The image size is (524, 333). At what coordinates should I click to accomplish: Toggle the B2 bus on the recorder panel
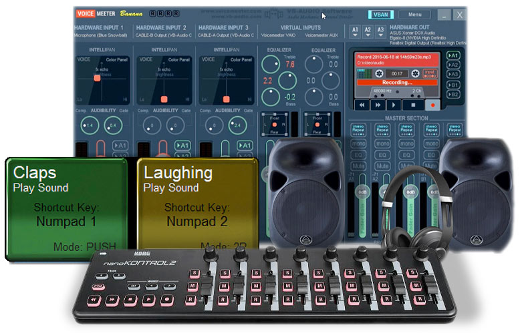coord(453,95)
